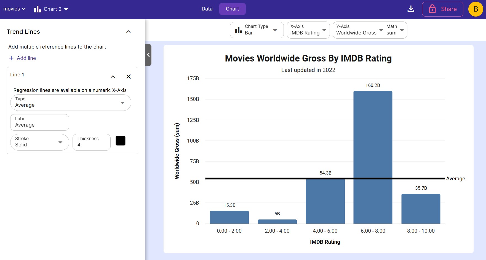Image resolution: width=486 pixels, height=260 pixels.
Task: Open the Chart 2 selector dropdown
Action: tap(51, 9)
